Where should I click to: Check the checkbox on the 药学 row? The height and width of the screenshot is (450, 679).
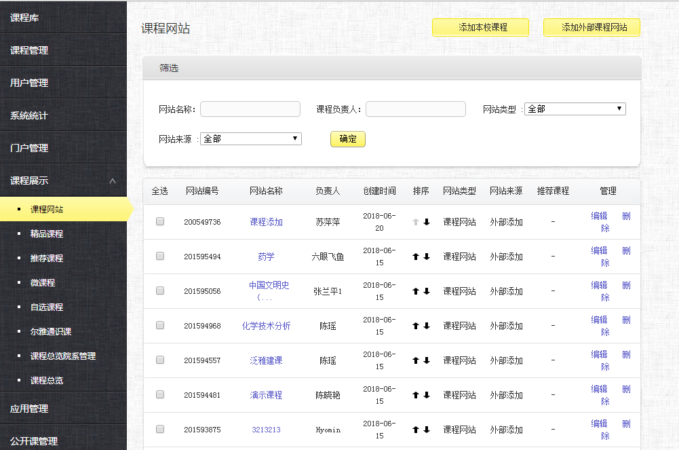point(159,257)
